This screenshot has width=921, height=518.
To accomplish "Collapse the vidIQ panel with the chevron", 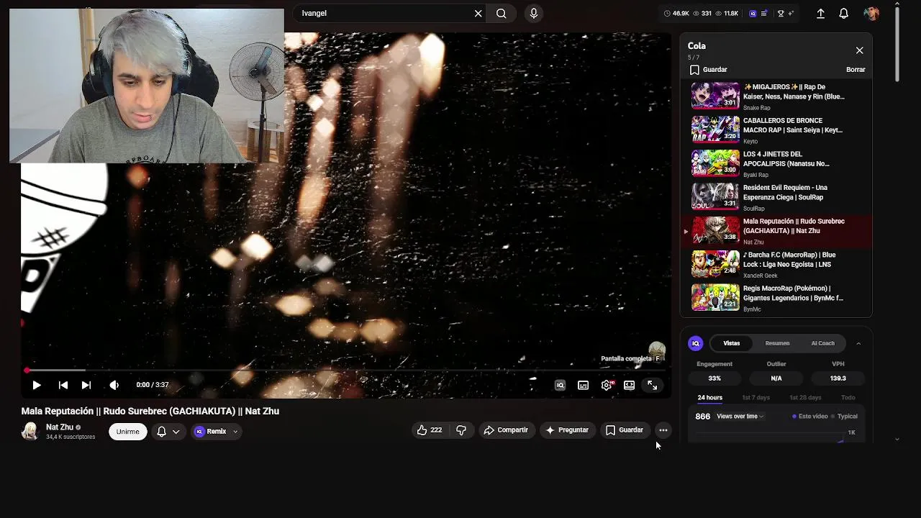I will click(858, 343).
